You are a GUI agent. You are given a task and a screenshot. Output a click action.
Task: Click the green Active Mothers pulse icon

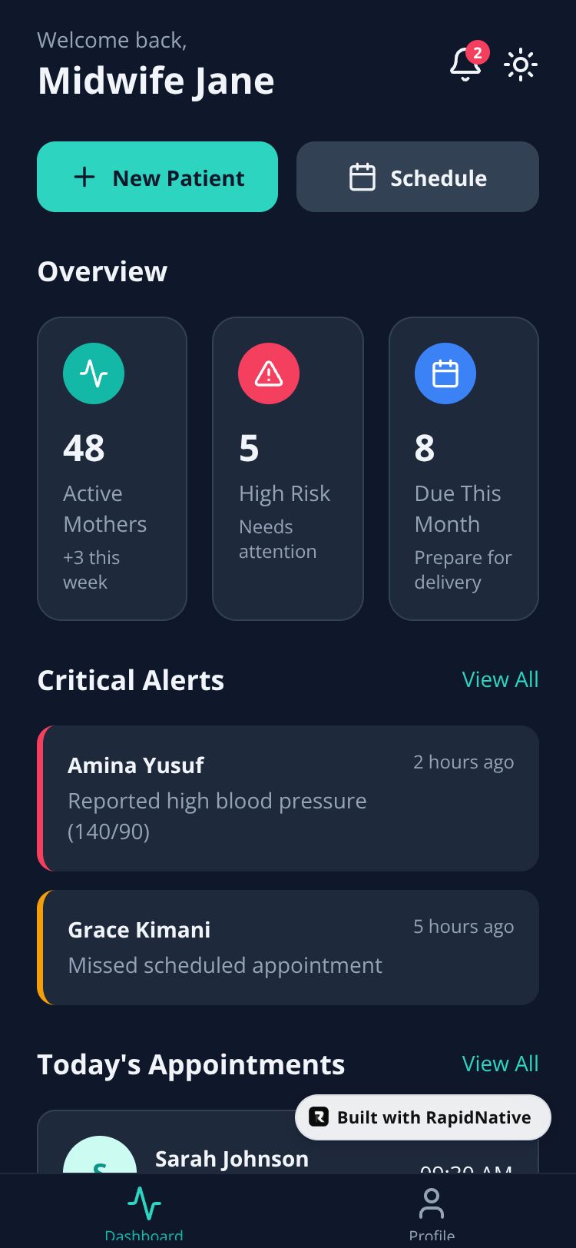(x=94, y=373)
